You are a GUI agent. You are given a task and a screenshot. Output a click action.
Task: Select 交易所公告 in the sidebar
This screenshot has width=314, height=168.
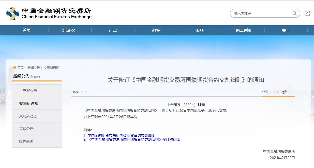click(37, 91)
